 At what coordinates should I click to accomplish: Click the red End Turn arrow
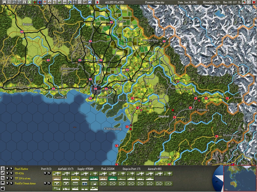(97, 2)
